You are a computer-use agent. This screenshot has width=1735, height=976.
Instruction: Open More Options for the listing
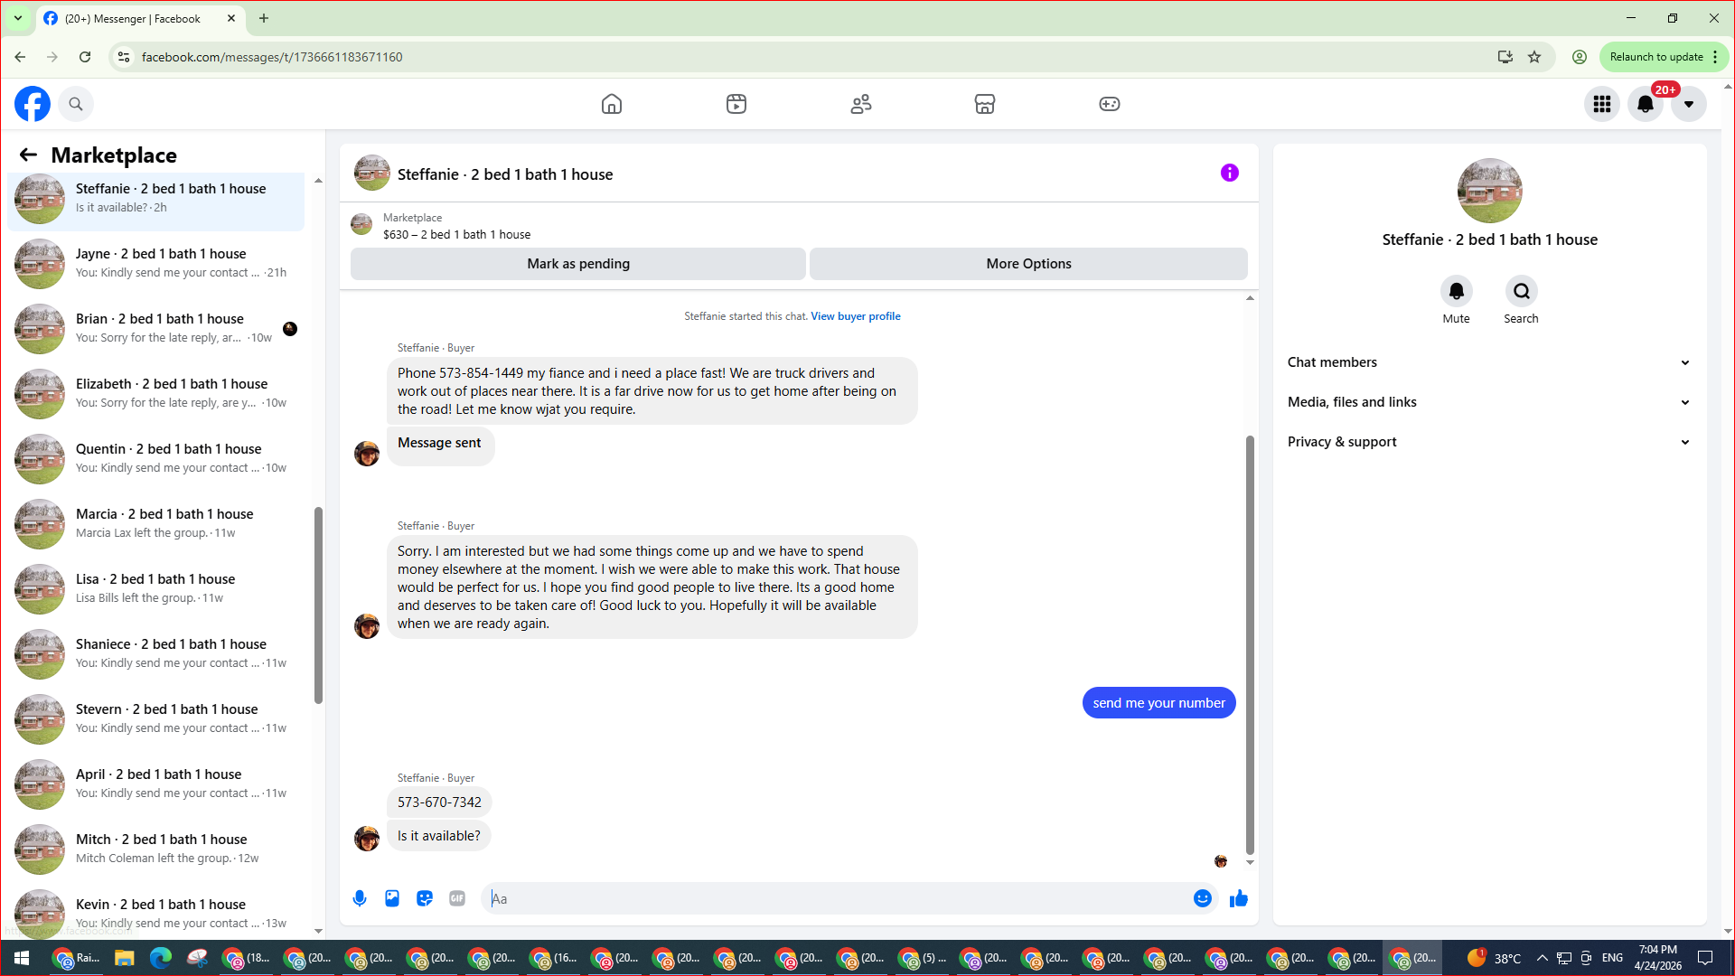(x=1028, y=264)
